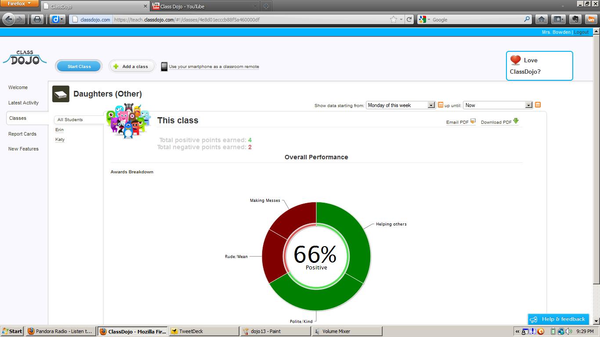Select the All Students filter option
Viewport: 600px width, 337px height.
click(69, 119)
